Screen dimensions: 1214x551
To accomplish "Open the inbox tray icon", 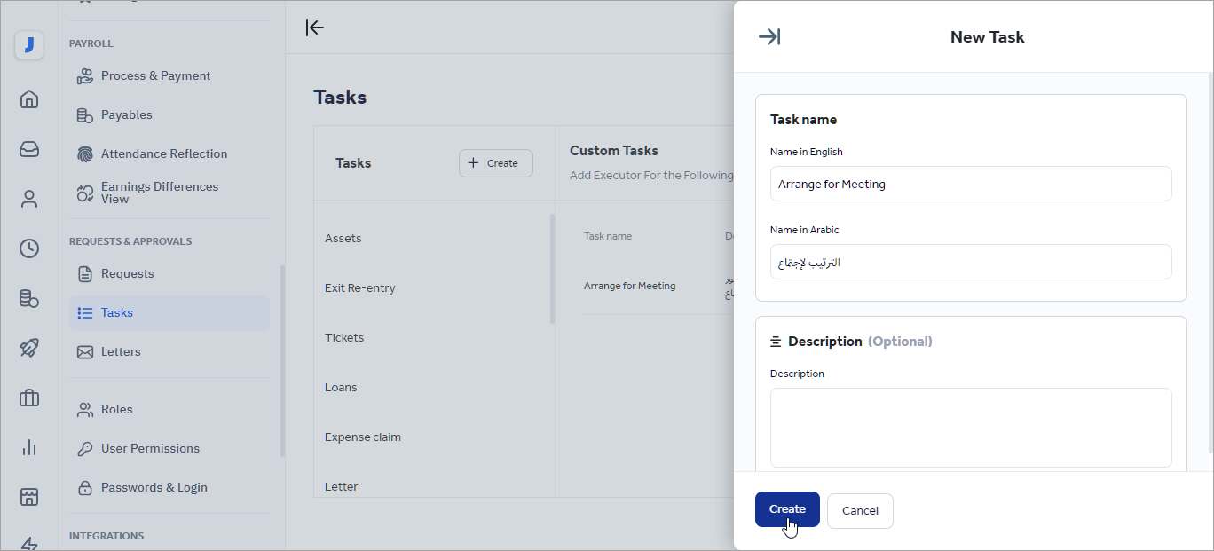I will tap(29, 149).
